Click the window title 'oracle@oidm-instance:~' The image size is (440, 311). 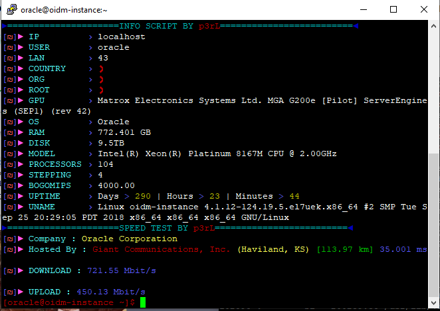tap(64, 10)
